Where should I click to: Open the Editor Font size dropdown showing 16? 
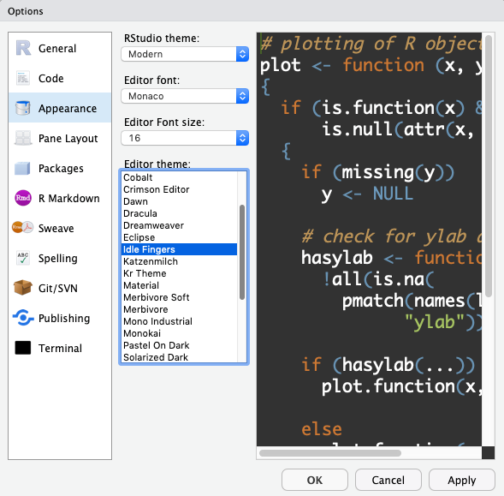click(x=185, y=138)
